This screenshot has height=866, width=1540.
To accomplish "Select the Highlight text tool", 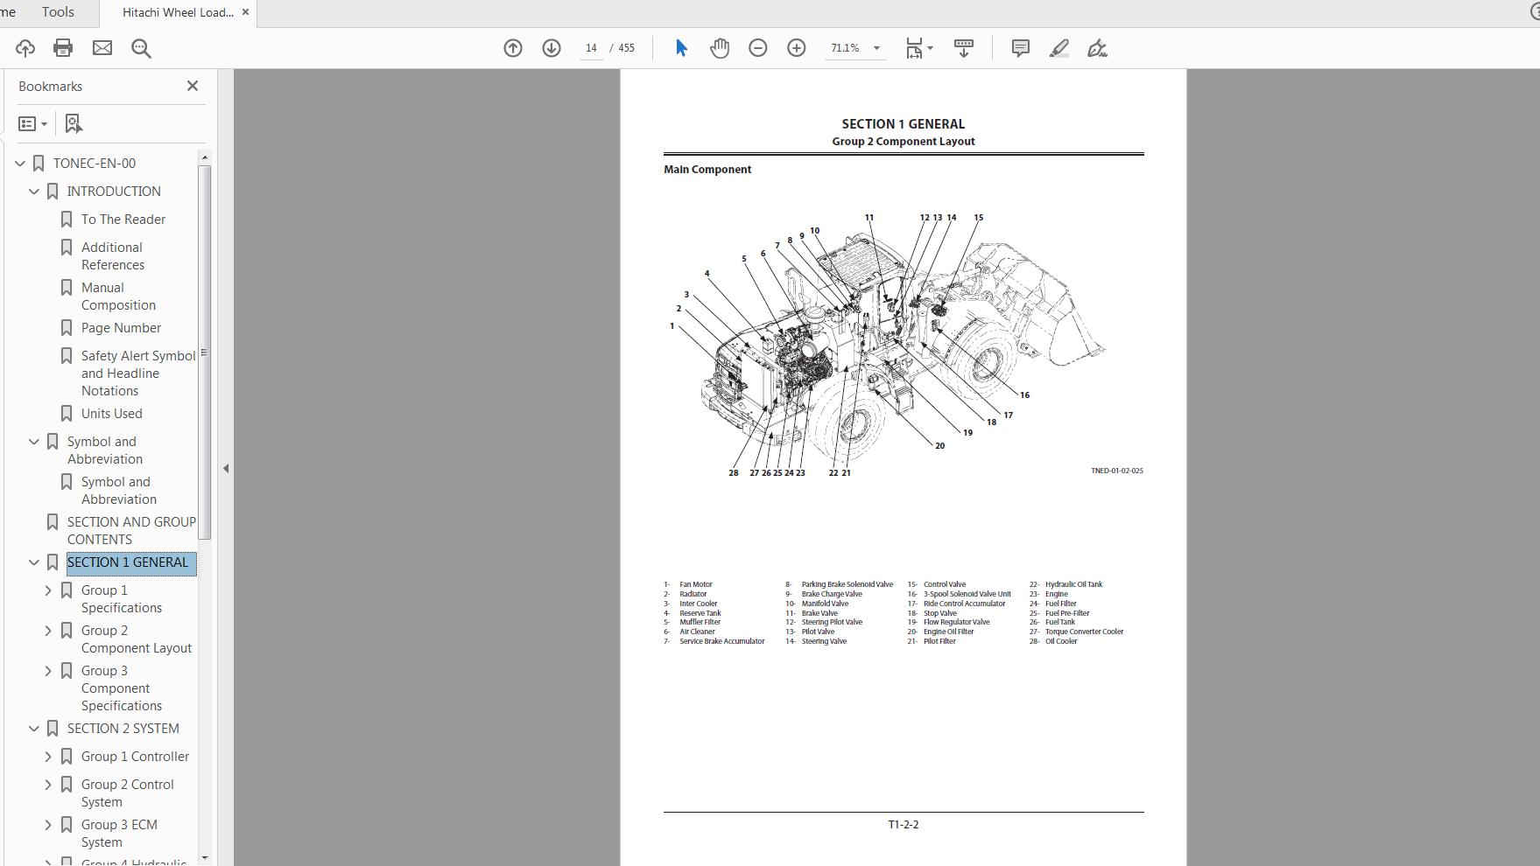I will coord(1058,48).
